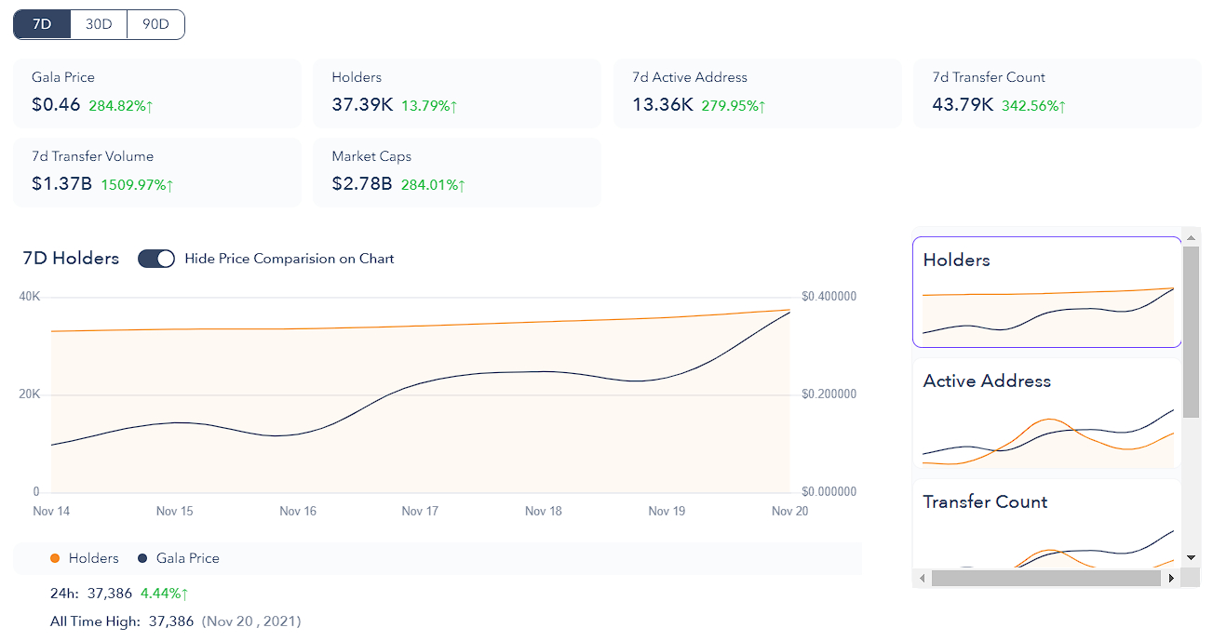The height and width of the screenshot is (641, 1213).
Task: Click the scroll down arrow in sidebar
Action: (1191, 557)
